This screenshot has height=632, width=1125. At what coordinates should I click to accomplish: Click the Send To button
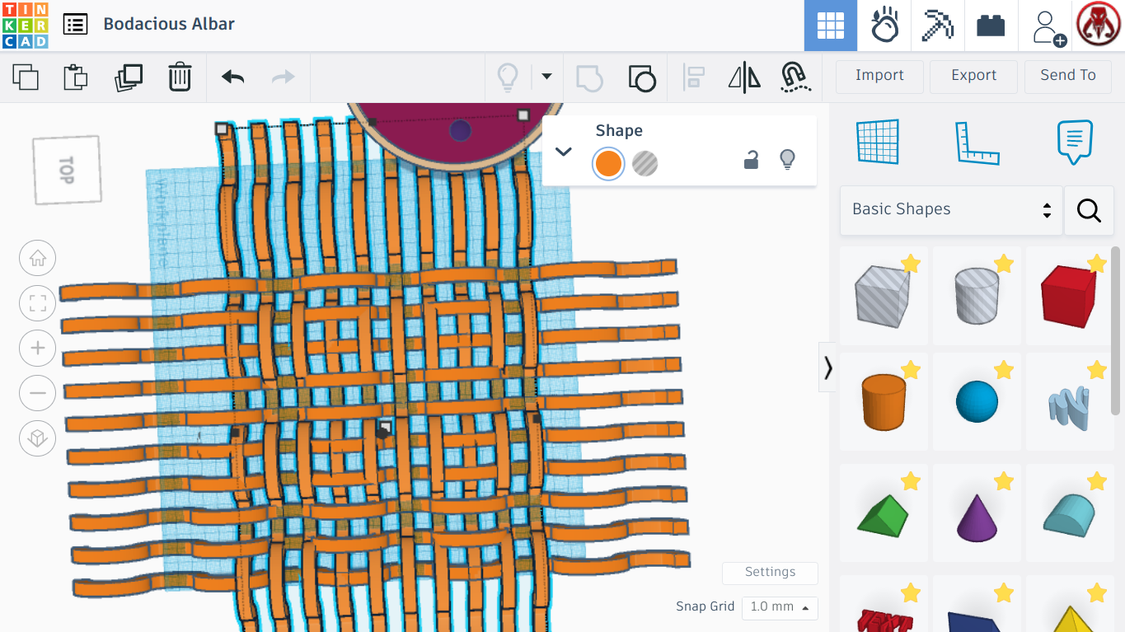point(1068,76)
